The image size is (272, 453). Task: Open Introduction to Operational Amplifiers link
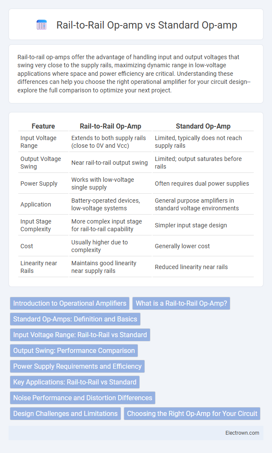click(70, 303)
